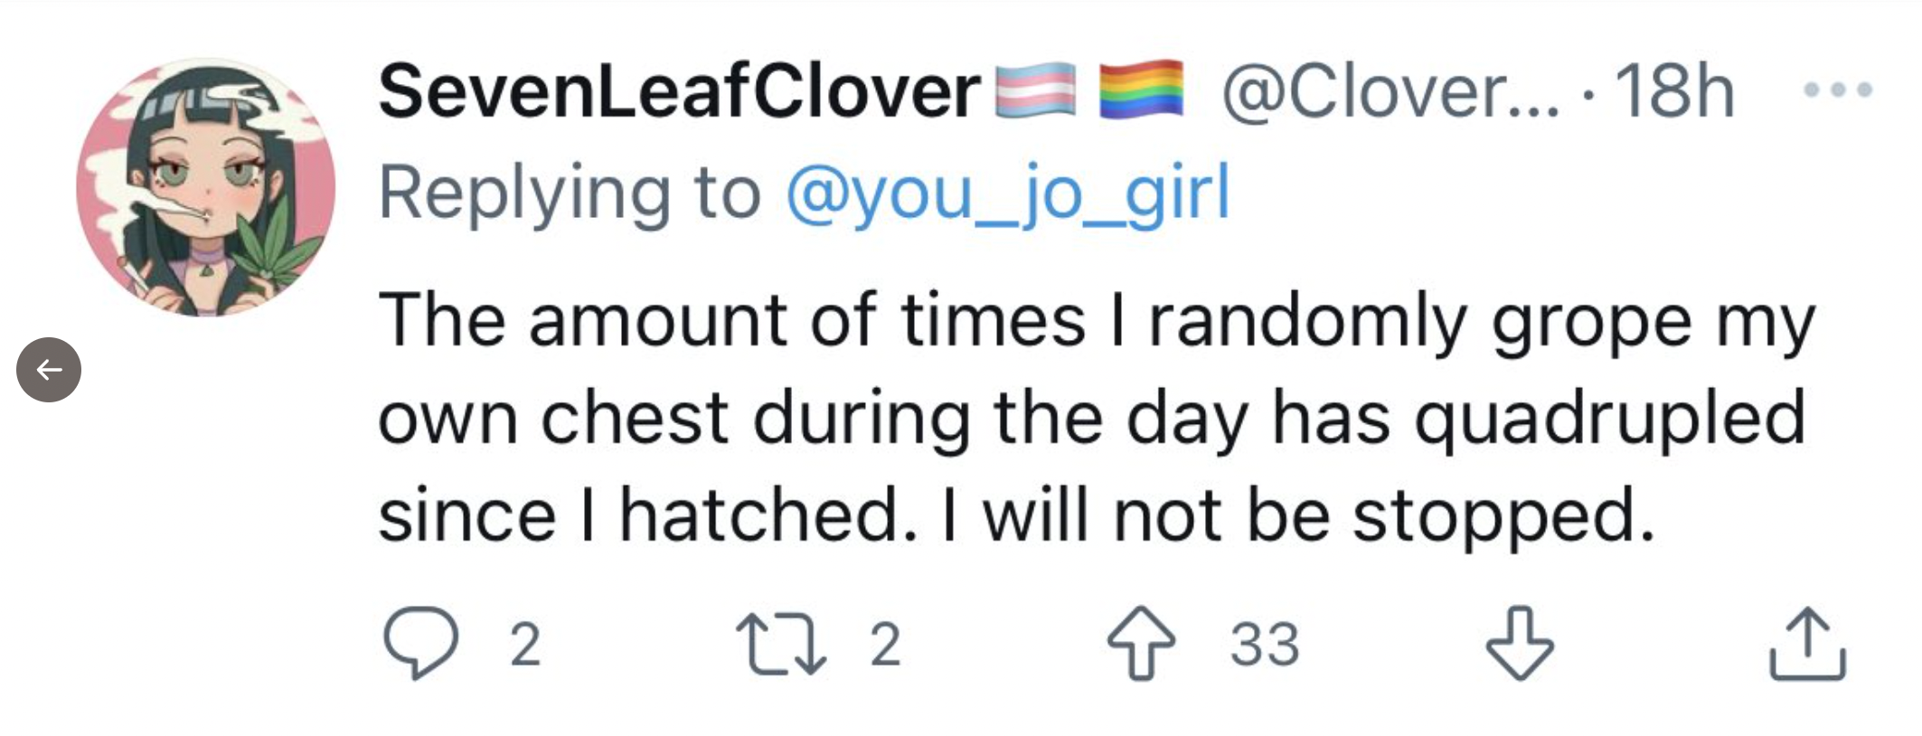Share the tweet via the share icon
Viewport: 1922px width, 736px height.
1807,643
